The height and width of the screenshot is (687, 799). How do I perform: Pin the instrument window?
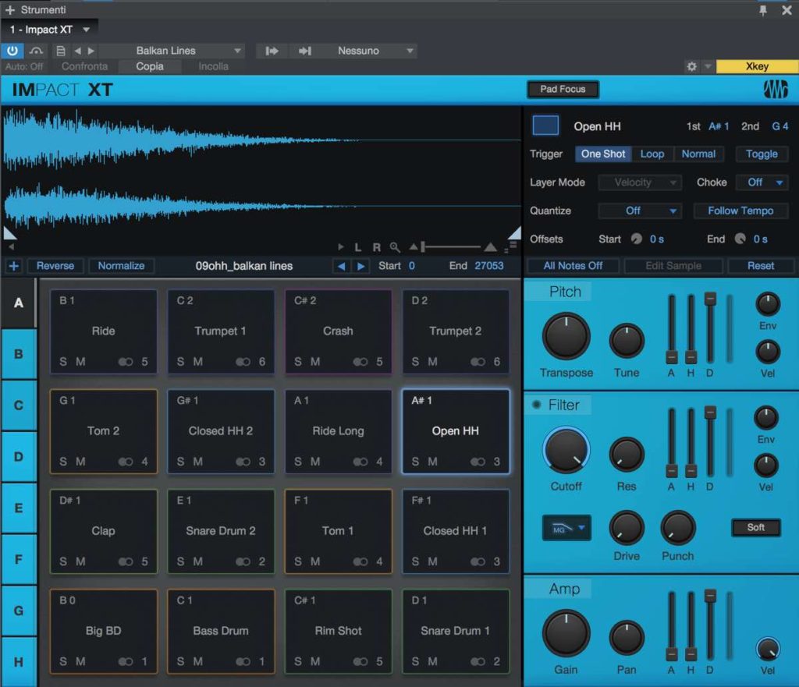763,10
